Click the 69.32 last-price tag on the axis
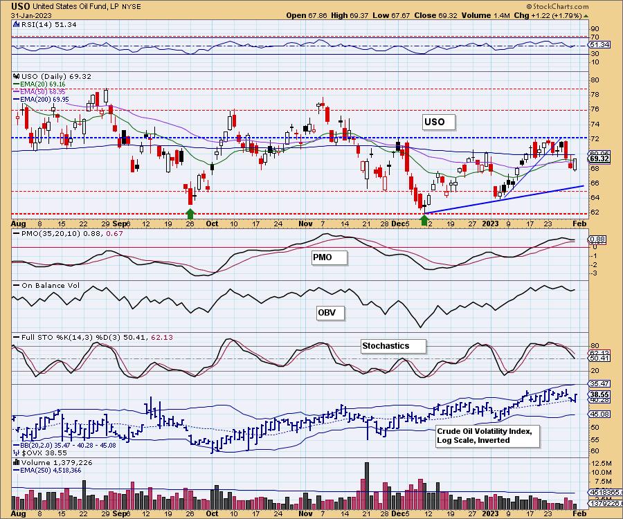 pyautogui.click(x=599, y=159)
